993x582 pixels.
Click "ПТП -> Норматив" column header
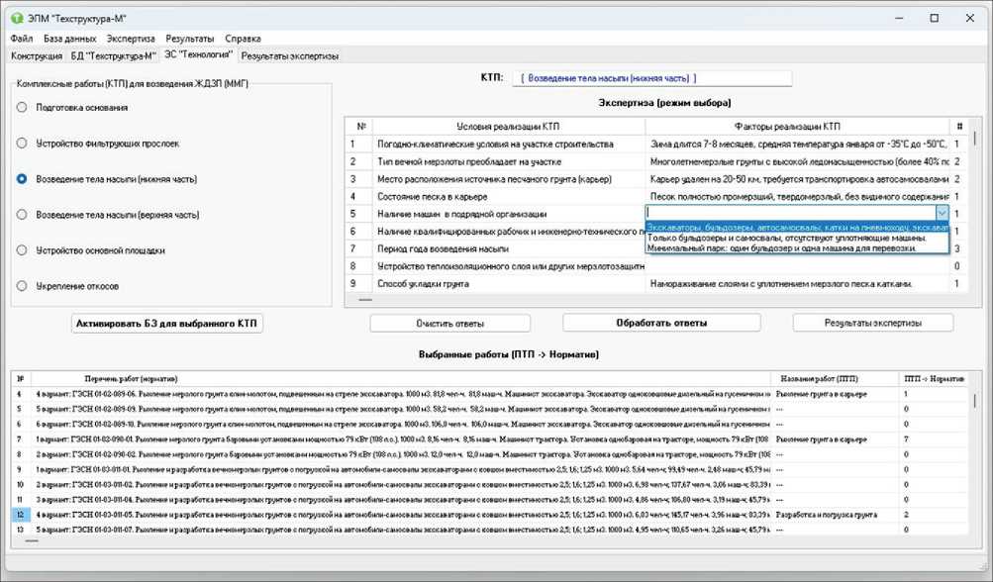(x=935, y=379)
